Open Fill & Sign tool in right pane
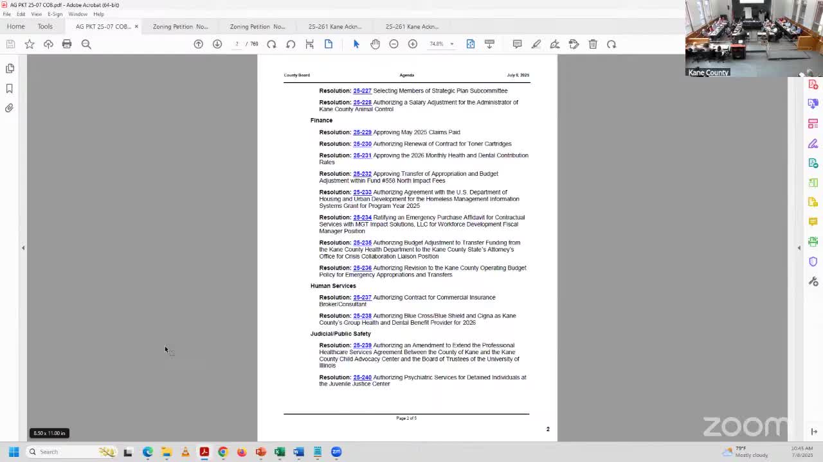Screen dimensions: 823x462 813,143
